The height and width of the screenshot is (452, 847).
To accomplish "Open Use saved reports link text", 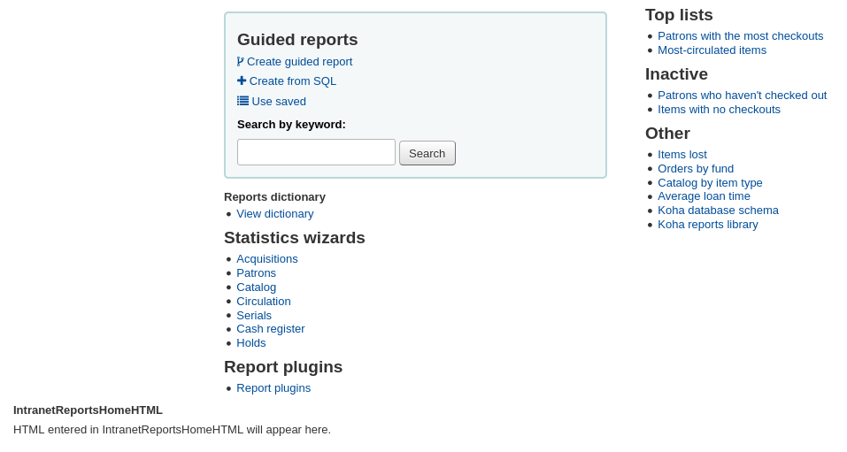I will pyautogui.click(x=279, y=102).
